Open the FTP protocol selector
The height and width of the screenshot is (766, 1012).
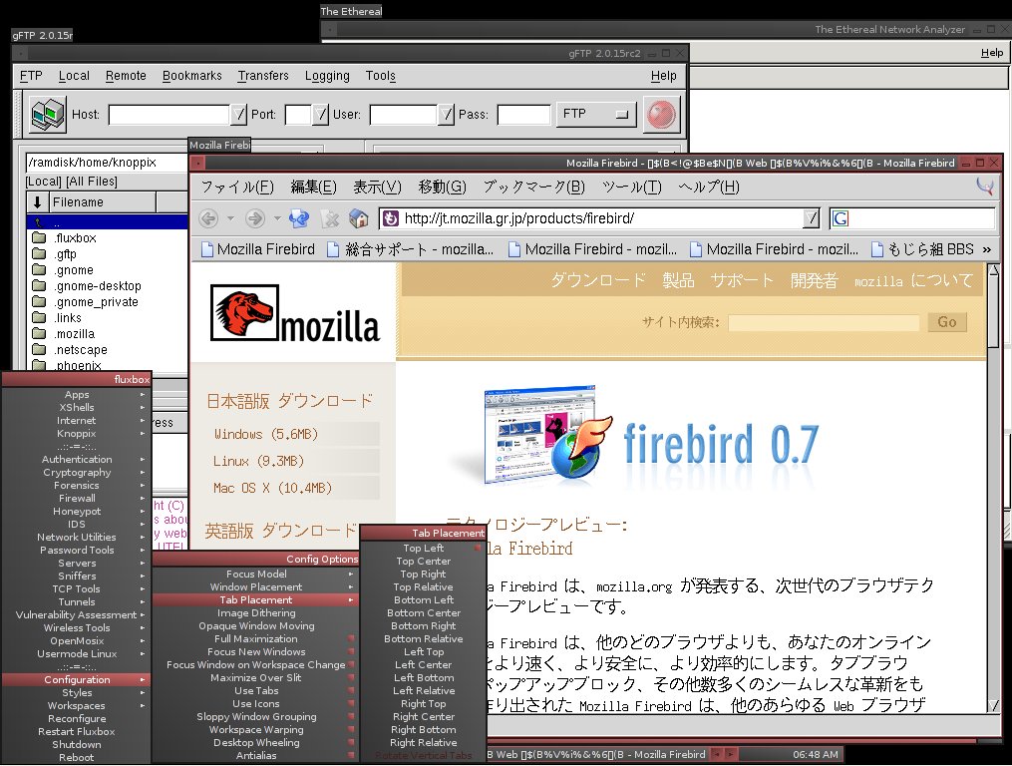pos(595,115)
